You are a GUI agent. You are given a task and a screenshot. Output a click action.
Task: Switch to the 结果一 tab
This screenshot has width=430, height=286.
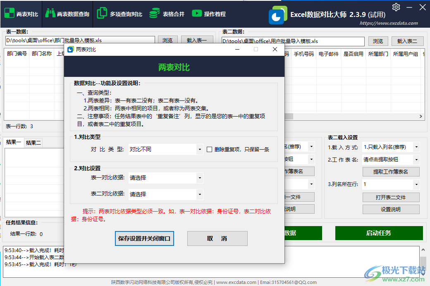point(13,142)
